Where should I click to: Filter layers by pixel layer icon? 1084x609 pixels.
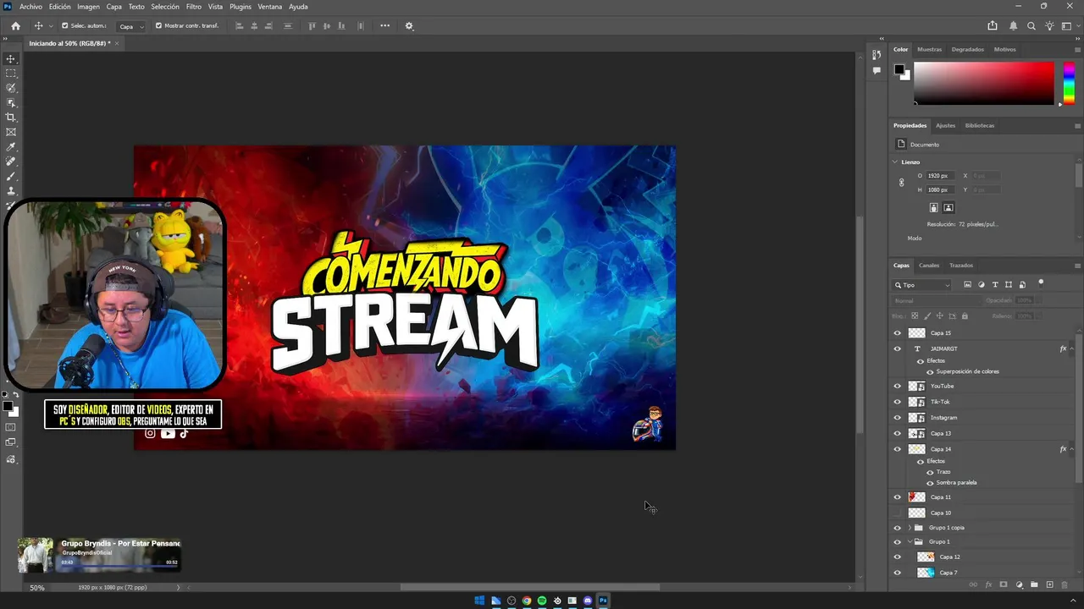click(x=968, y=285)
